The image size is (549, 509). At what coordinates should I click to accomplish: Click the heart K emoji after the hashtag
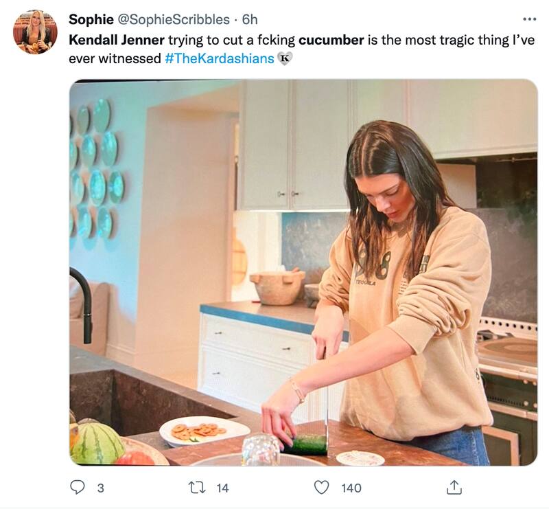(285, 59)
